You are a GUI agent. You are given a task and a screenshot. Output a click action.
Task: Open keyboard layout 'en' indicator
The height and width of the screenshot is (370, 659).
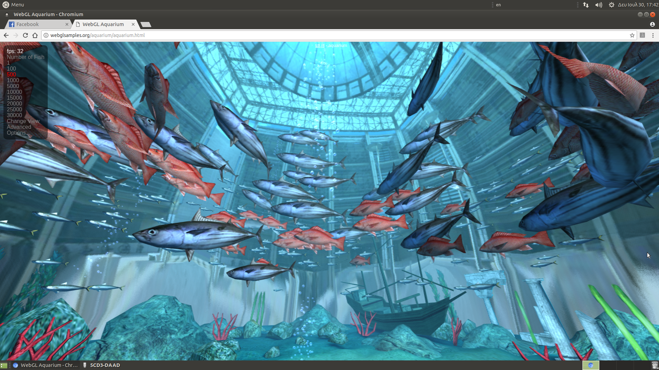[x=498, y=5]
